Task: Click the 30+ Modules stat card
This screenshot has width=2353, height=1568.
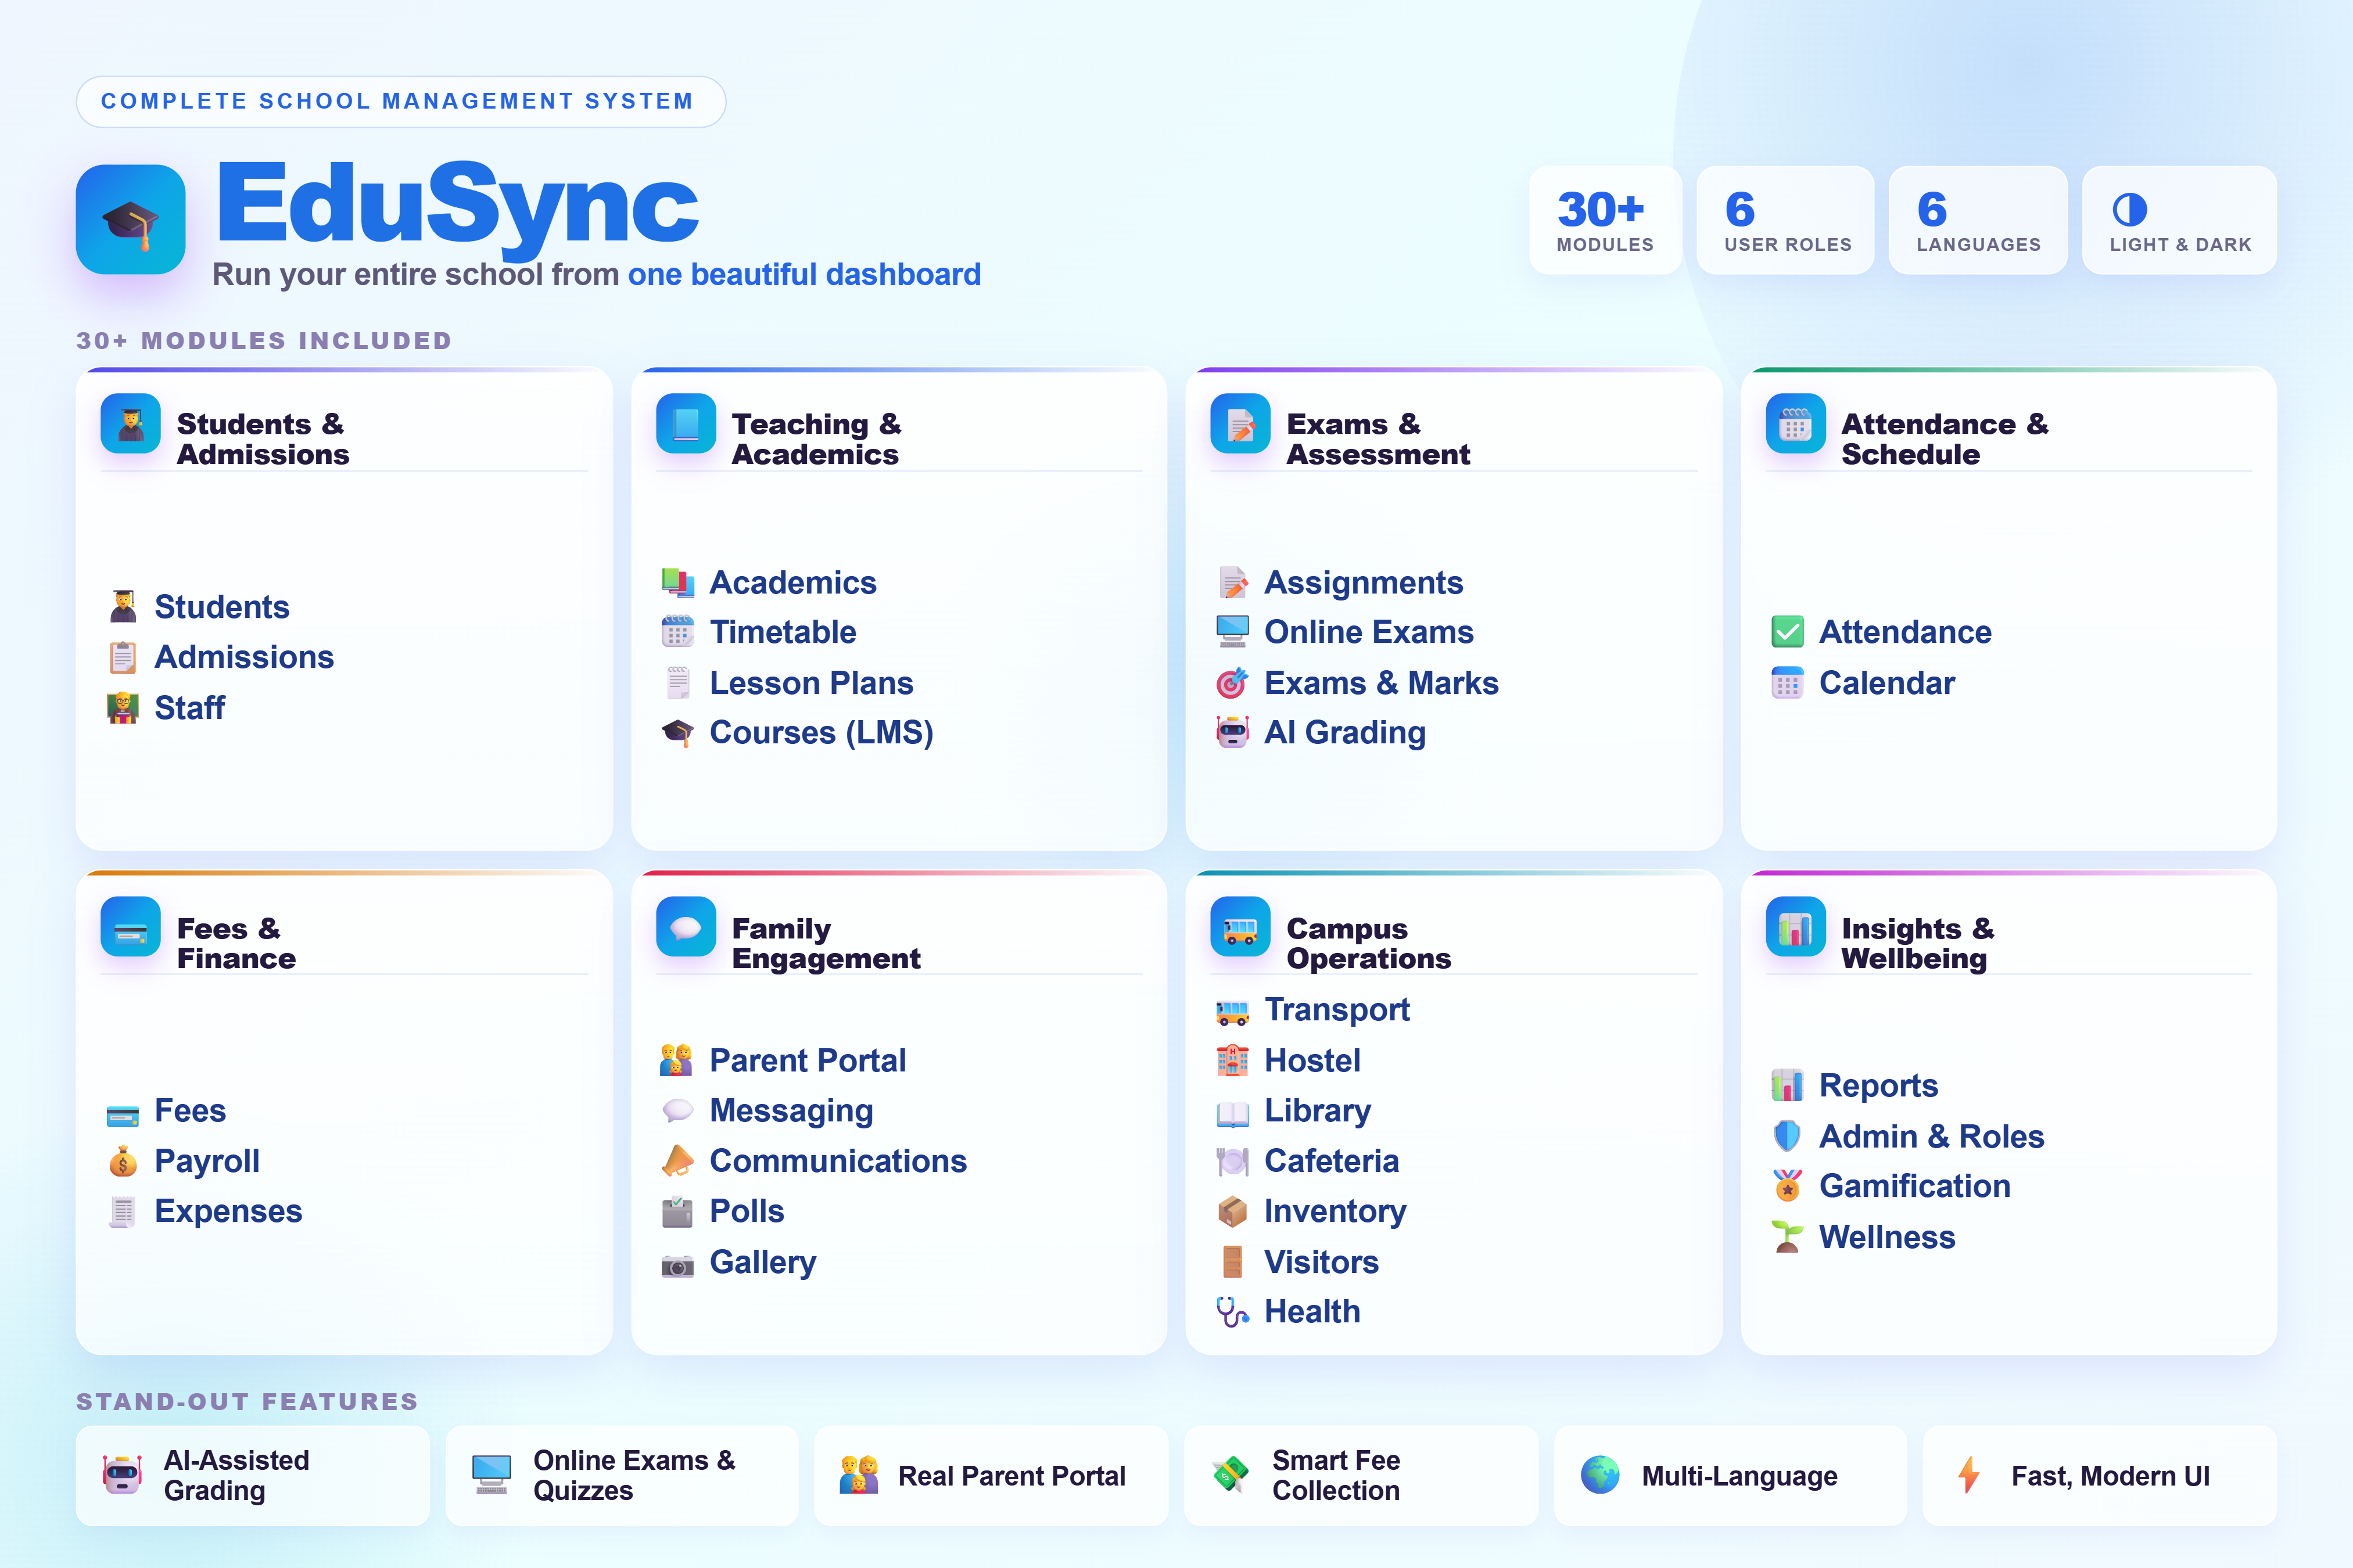Action: coord(1605,220)
